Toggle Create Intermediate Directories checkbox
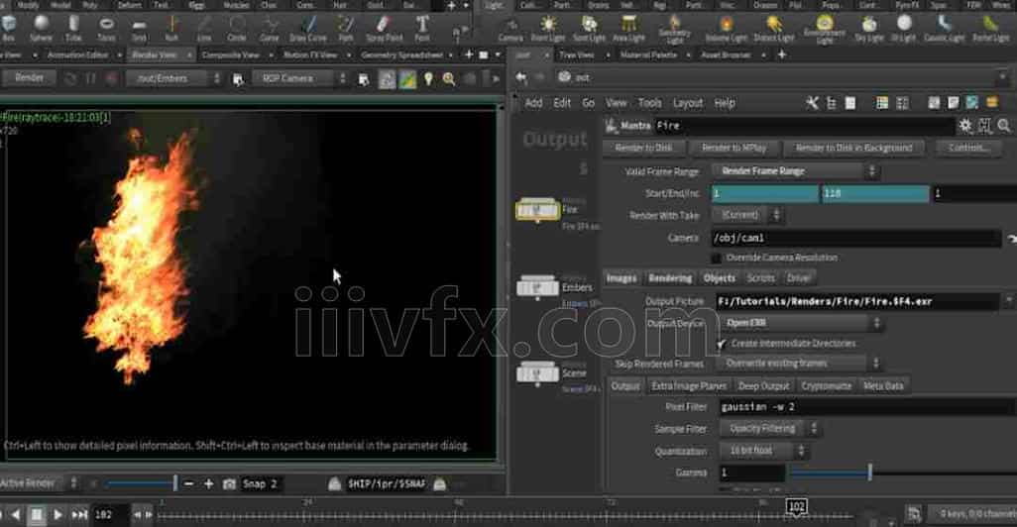Viewport: 1017px width, 527px height. (722, 344)
